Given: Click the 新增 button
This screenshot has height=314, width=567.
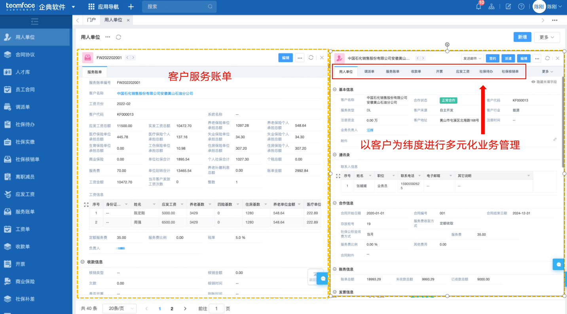Looking at the screenshot, I should 522,37.
